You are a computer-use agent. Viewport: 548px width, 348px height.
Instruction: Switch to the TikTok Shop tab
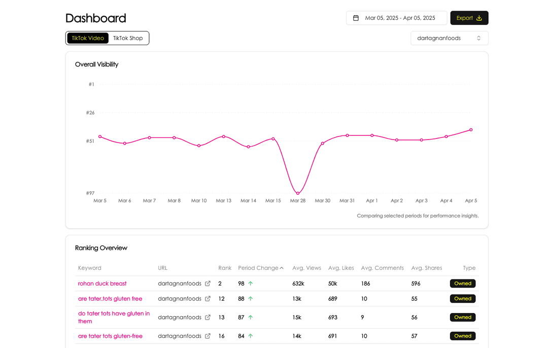click(x=128, y=38)
